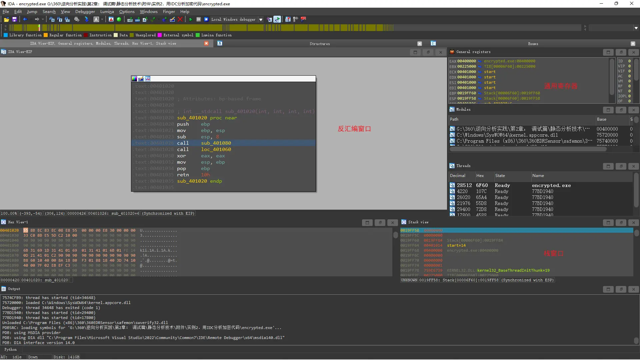Switch to the Structures tab
Screen dimensions: 640x360
[319, 44]
